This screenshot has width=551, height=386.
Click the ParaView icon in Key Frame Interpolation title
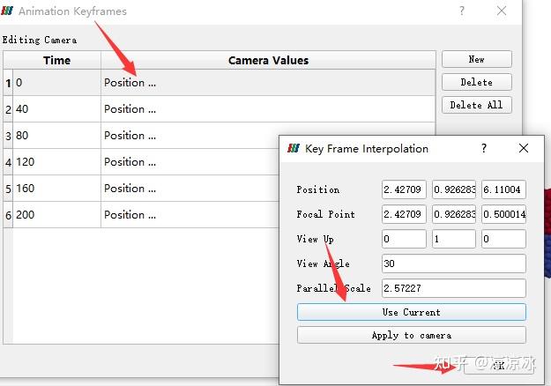coord(294,148)
